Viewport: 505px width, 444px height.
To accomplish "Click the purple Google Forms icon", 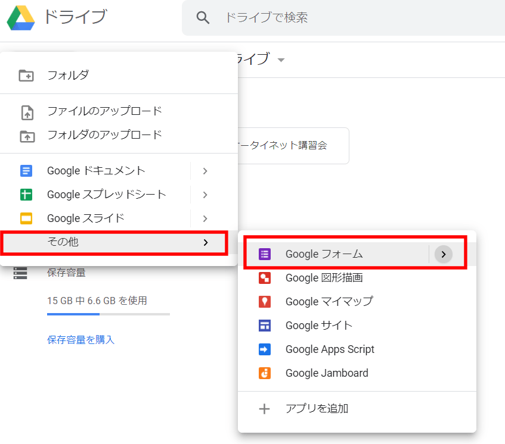I will pyautogui.click(x=265, y=254).
